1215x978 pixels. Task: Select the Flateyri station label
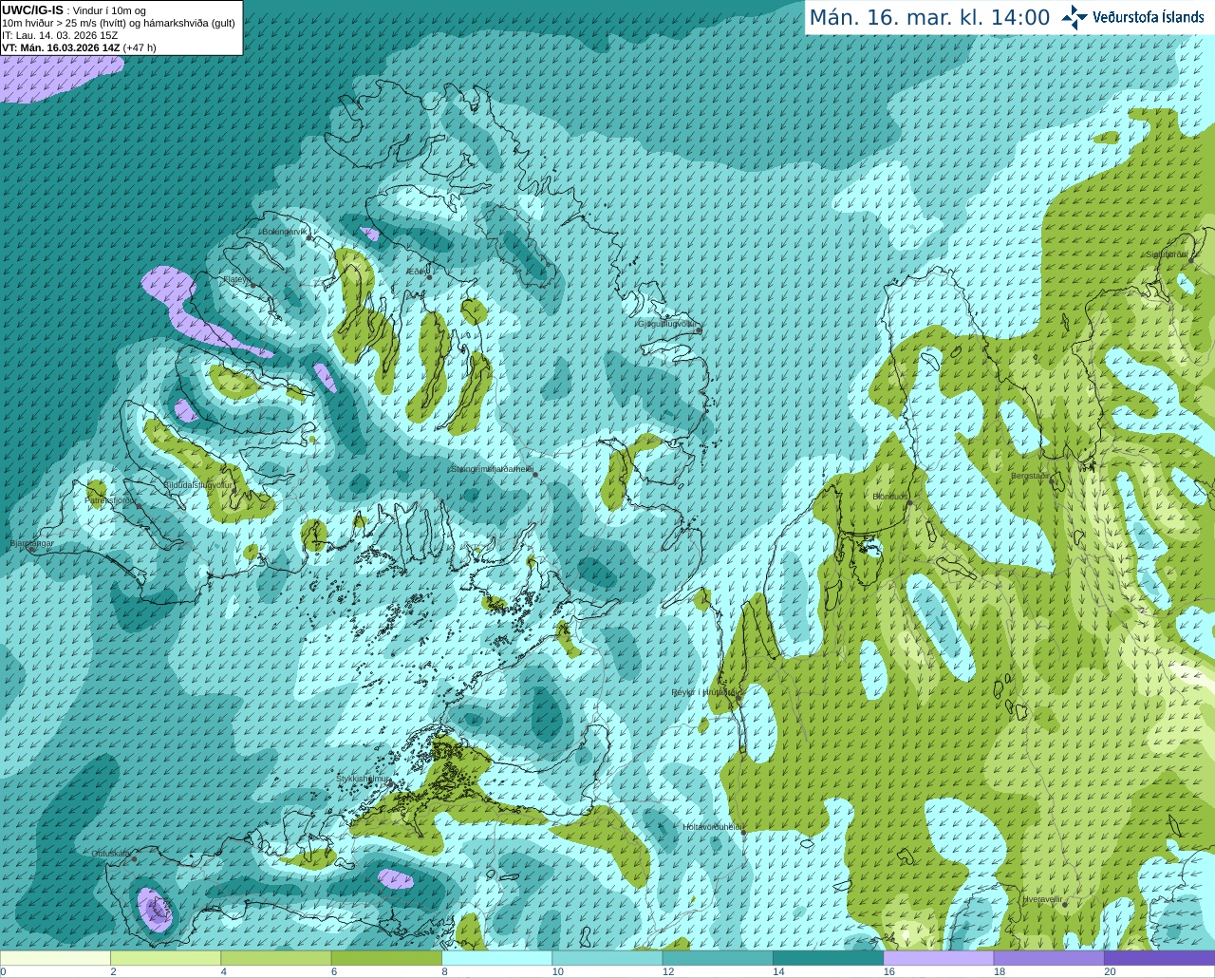(235, 279)
